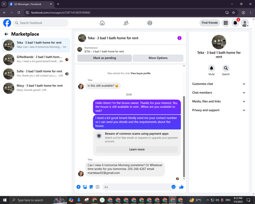Reload the page in browser toolbar
Screen dimensions: 255x204
(19, 13)
